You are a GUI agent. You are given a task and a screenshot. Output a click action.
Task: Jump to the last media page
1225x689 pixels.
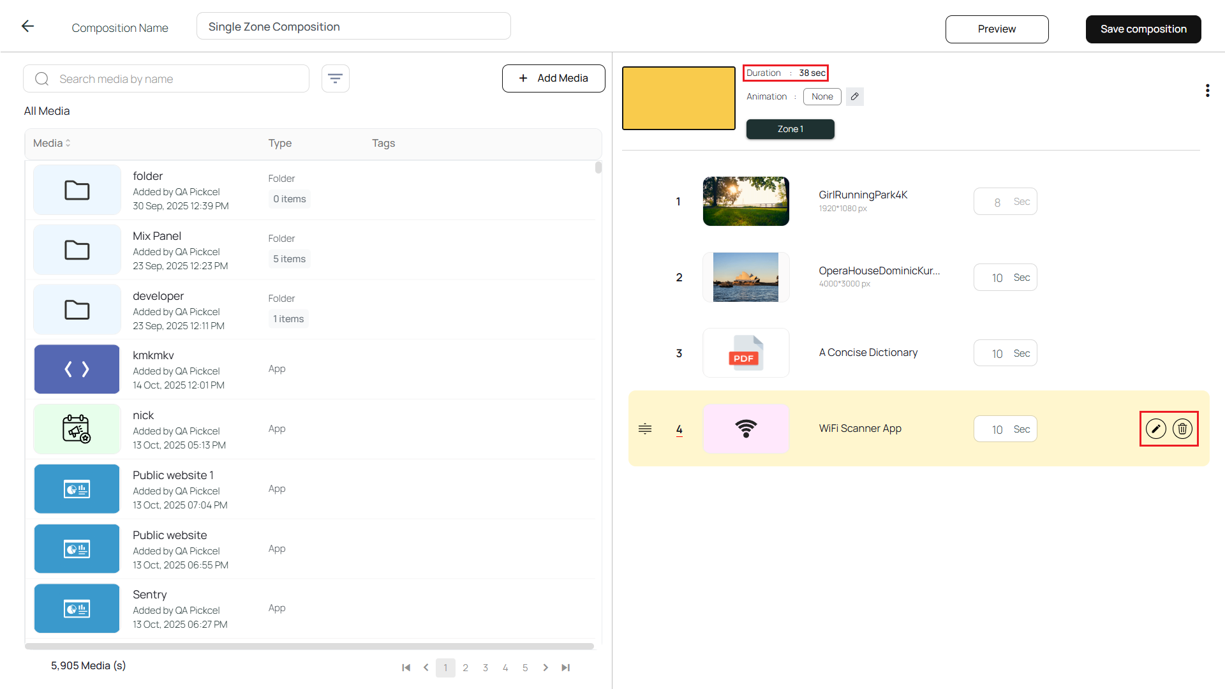(x=565, y=667)
